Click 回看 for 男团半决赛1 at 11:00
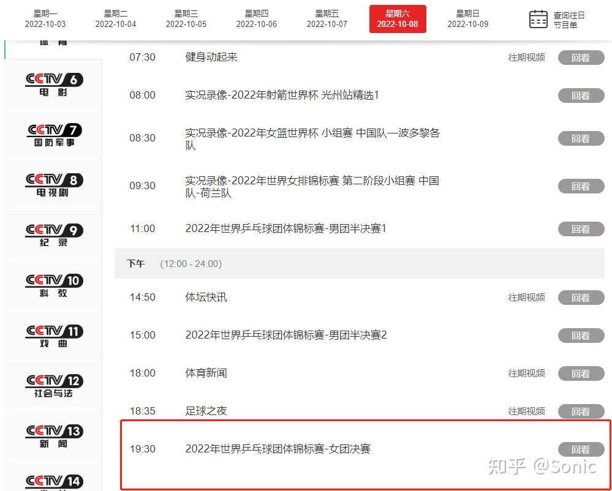 click(x=581, y=230)
